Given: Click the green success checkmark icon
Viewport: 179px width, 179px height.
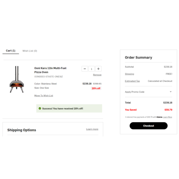Looking at the screenshot, I should (x=40, y=109).
